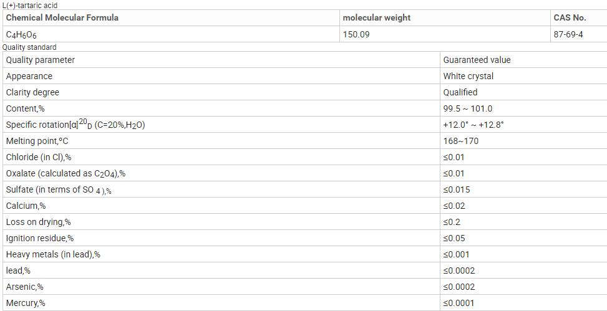Screen dimensions: 607x311
Task: Click the molecular weight column header
Action: click(377, 17)
